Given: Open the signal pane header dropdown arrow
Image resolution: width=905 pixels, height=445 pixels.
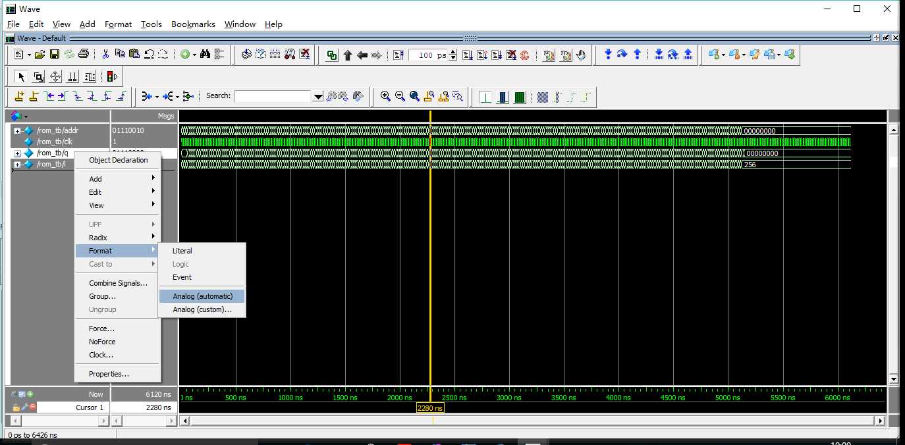Looking at the screenshot, I should (26, 117).
